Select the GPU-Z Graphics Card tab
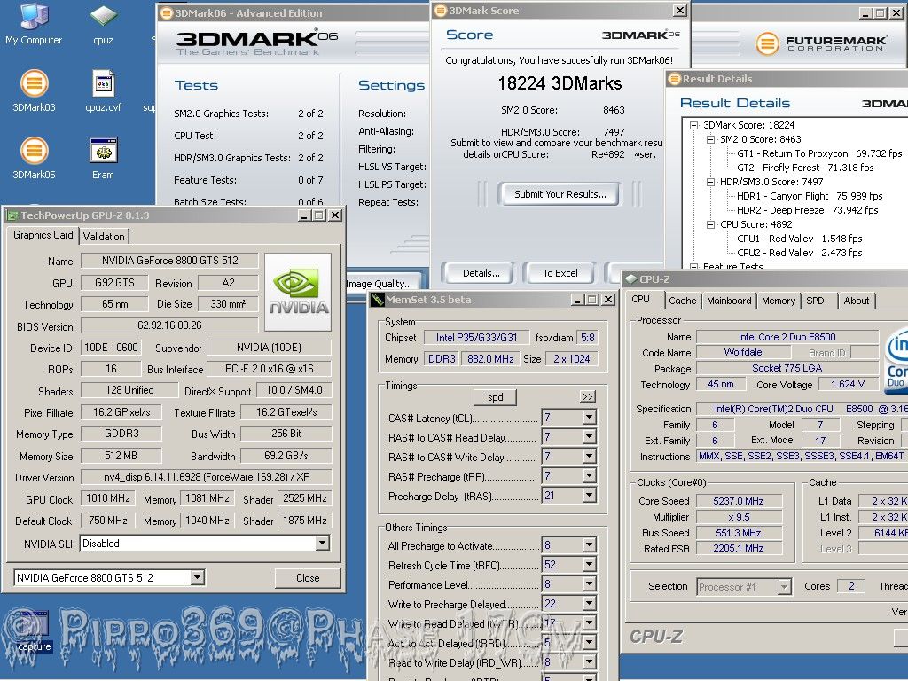Screen dimensions: 908x681 tap(43, 235)
